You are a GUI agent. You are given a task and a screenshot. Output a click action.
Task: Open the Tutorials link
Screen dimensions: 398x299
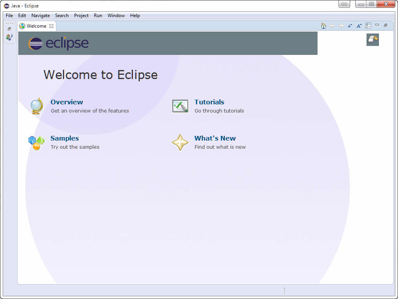point(209,102)
